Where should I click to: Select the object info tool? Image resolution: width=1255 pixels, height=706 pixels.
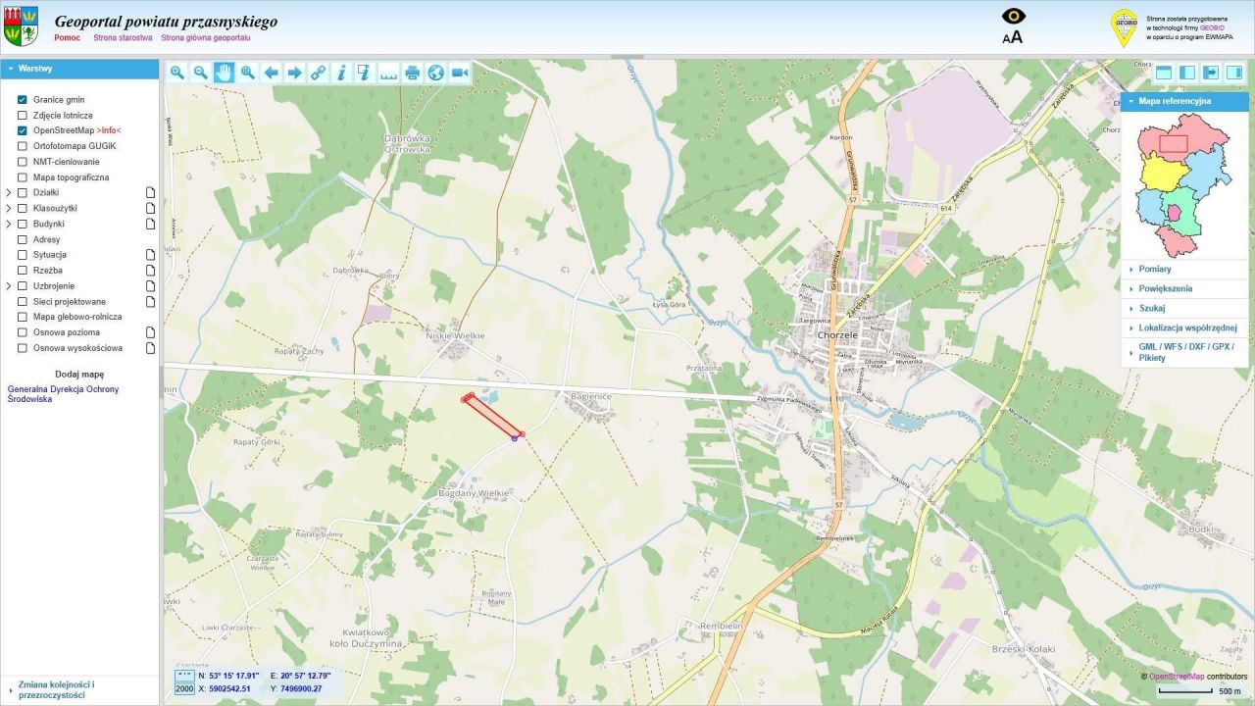click(x=341, y=72)
